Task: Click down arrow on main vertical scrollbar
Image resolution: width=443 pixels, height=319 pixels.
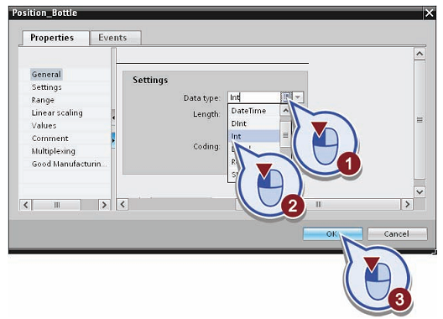Action: 420,192
